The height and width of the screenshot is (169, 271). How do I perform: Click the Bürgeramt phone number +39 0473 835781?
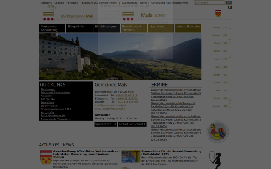tap(126, 99)
